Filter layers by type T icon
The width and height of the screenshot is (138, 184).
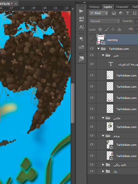point(128,13)
